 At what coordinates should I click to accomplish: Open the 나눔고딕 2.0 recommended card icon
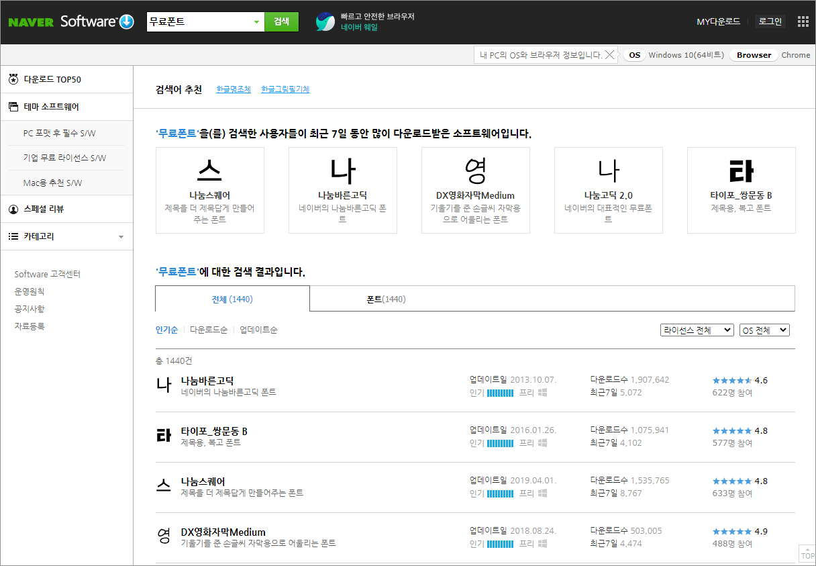click(608, 171)
